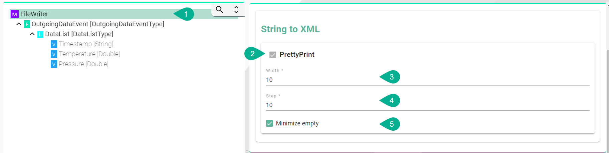Screen dimensions: 609x153
Task: Click the Width input field
Action: [428, 80]
